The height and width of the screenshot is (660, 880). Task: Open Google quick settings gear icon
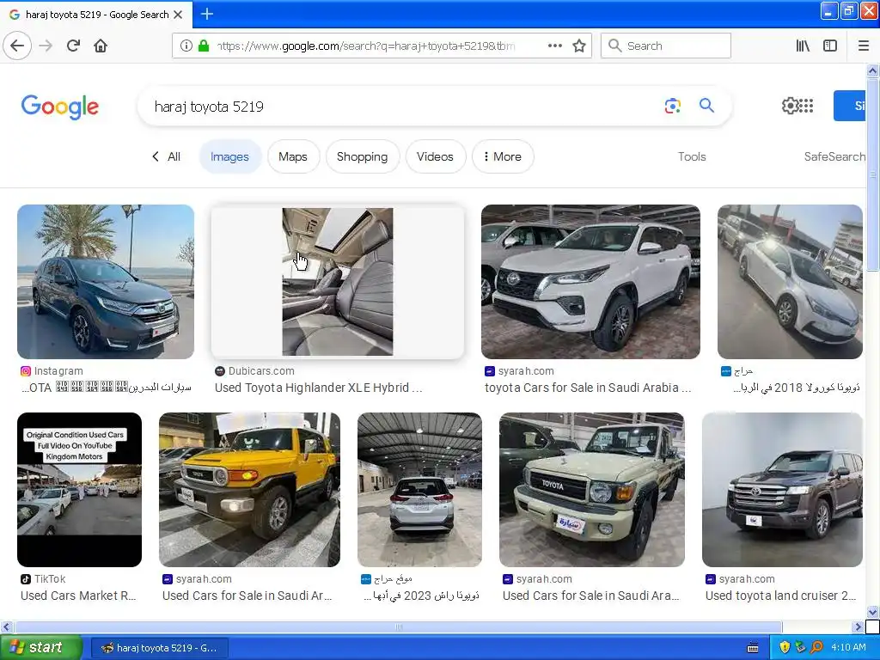tap(790, 106)
